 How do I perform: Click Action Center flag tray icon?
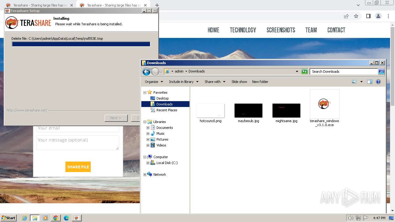point(366,218)
